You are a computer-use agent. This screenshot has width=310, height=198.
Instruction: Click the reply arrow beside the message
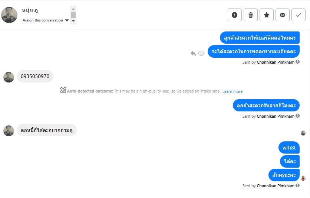(x=193, y=53)
